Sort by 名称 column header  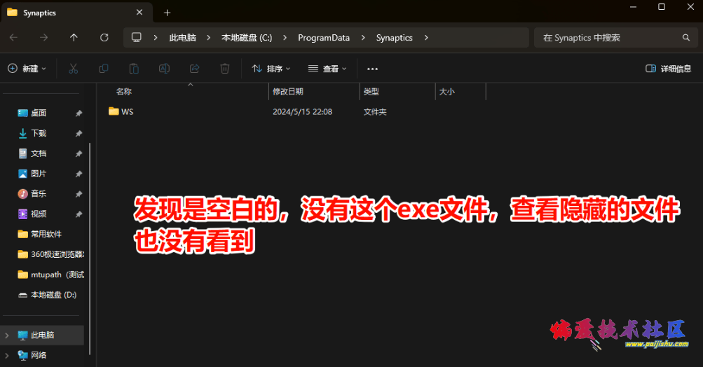pyautogui.click(x=124, y=92)
